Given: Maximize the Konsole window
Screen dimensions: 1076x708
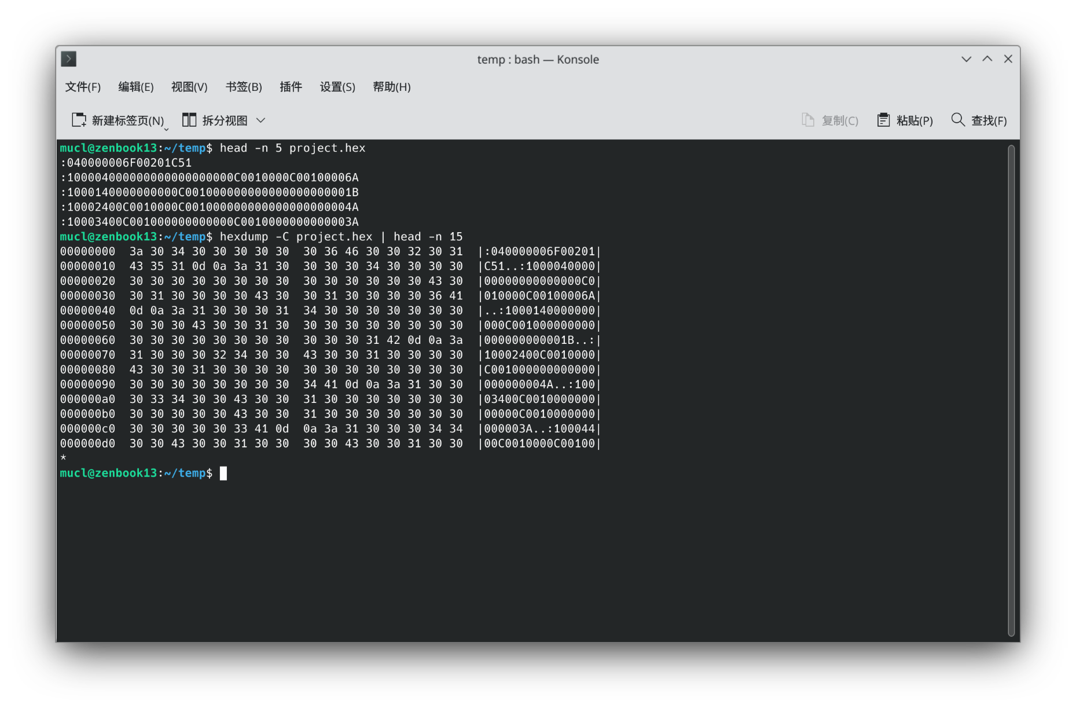Looking at the screenshot, I should pos(987,59).
